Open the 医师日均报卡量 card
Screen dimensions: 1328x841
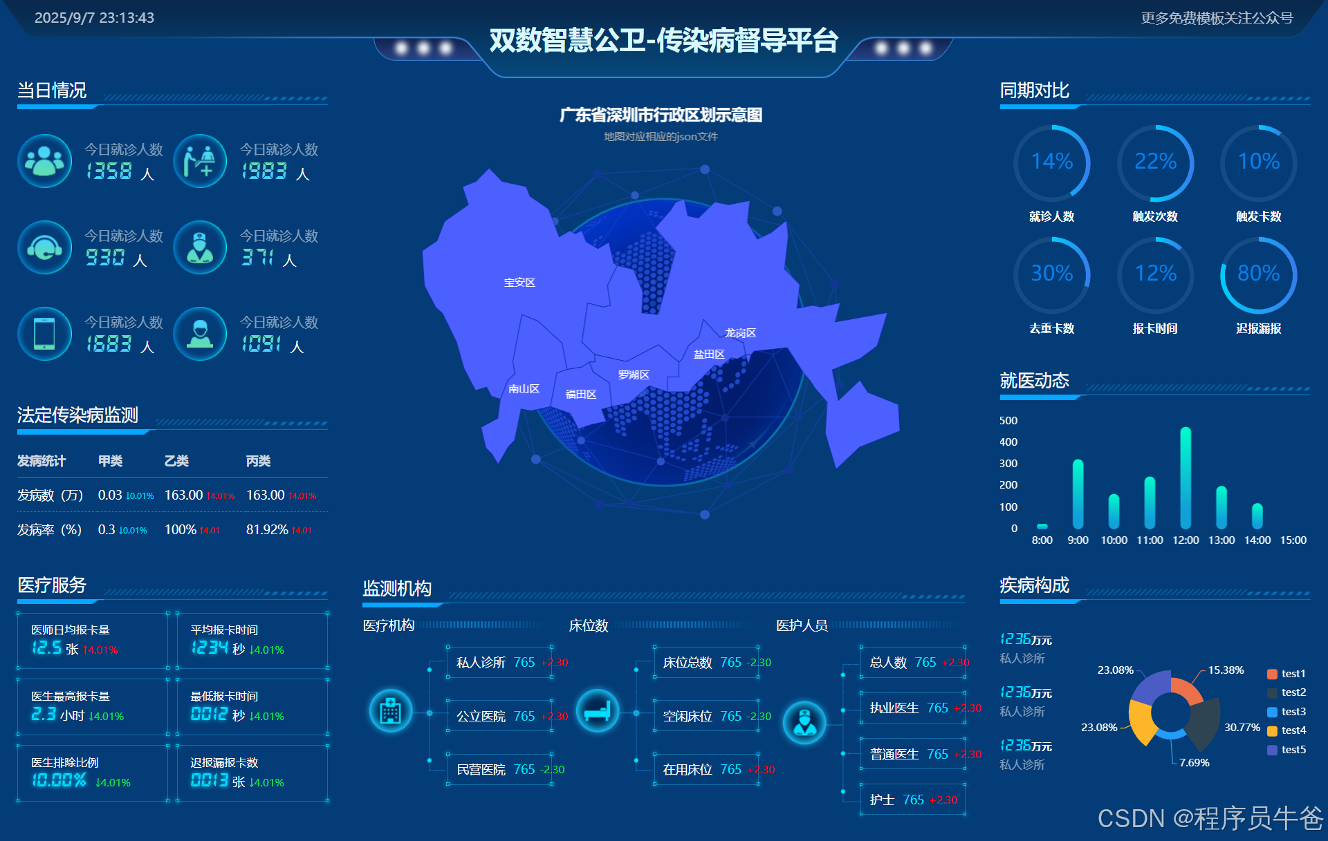[93, 641]
